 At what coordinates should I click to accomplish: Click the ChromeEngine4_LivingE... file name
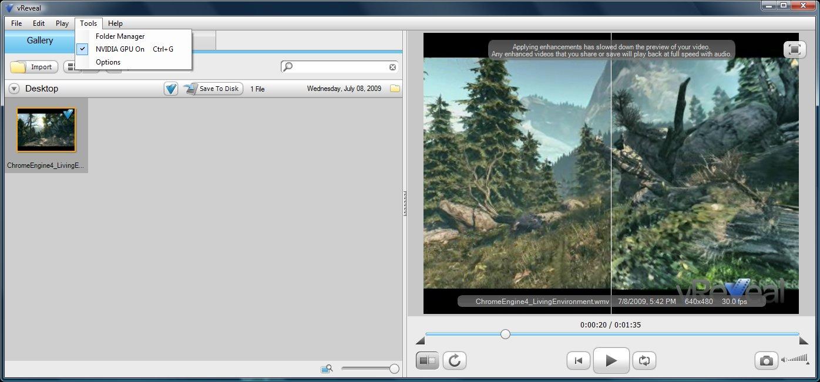click(x=46, y=165)
